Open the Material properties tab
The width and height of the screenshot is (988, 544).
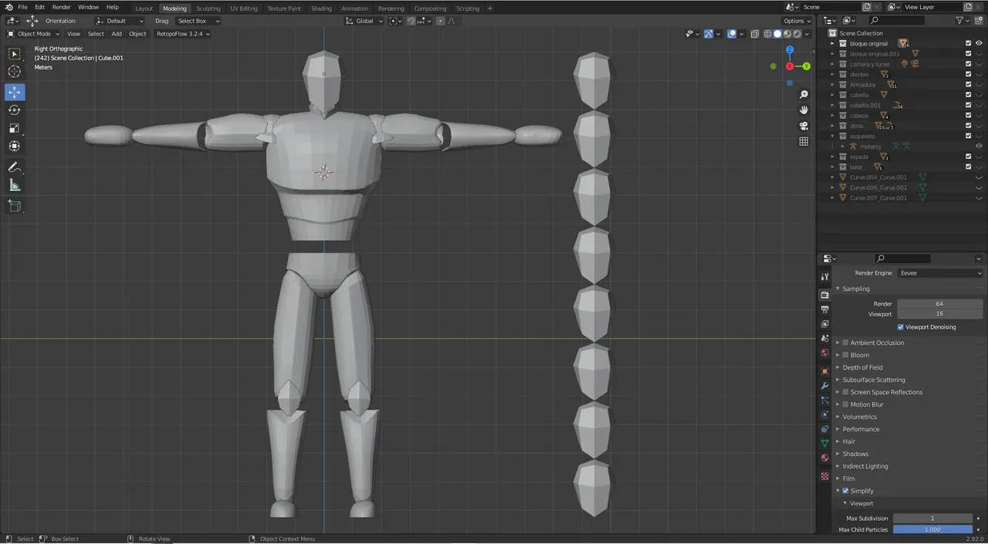(825, 458)
